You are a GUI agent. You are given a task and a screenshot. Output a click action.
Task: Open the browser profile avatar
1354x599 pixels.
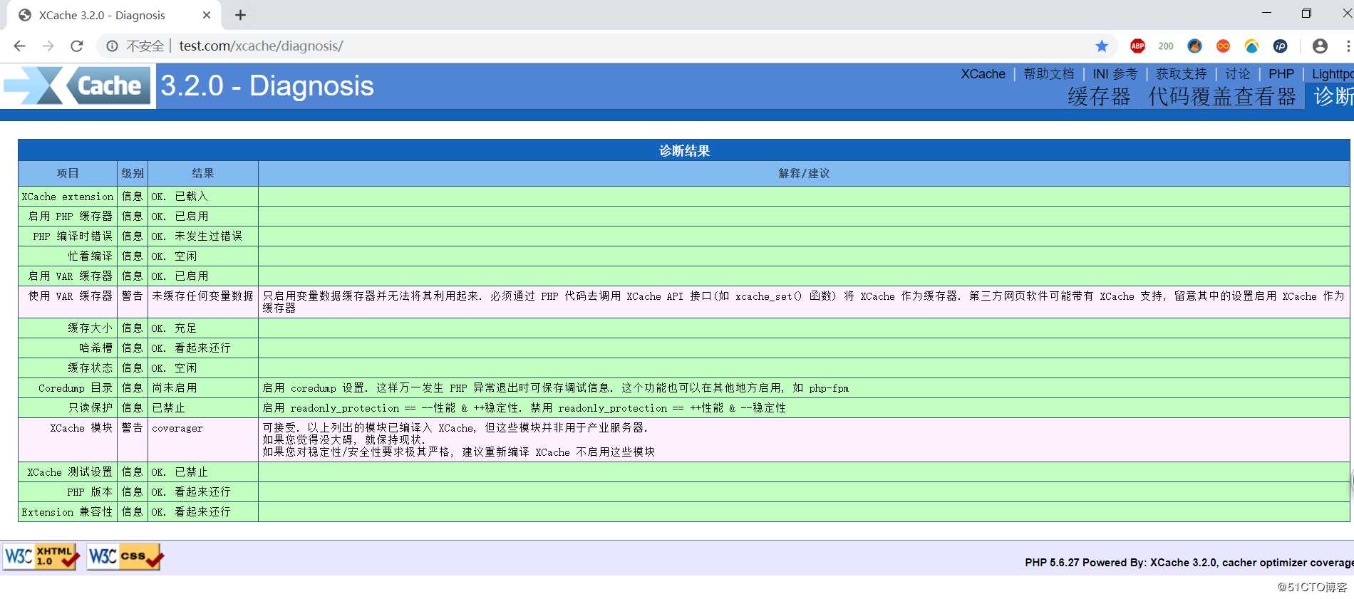[x=1320, y=46]
